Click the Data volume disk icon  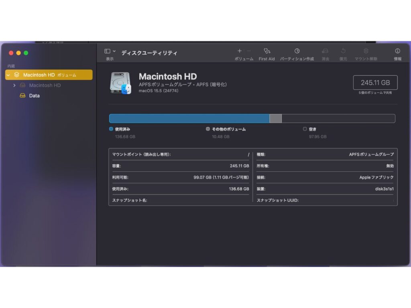point(23,95)
